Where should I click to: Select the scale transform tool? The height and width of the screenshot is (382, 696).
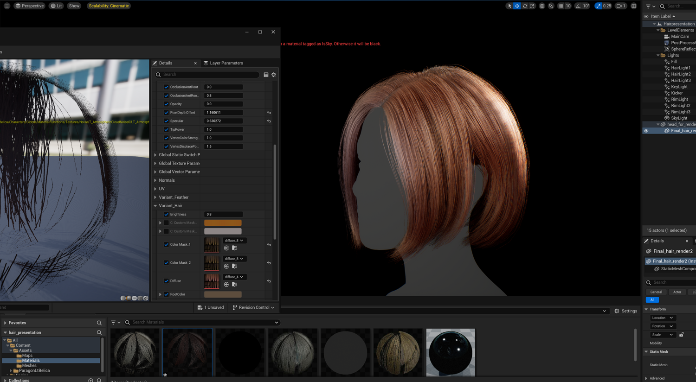[532, 6]
